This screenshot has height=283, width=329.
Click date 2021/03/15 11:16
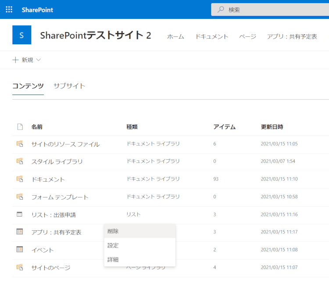pos(279,215)
